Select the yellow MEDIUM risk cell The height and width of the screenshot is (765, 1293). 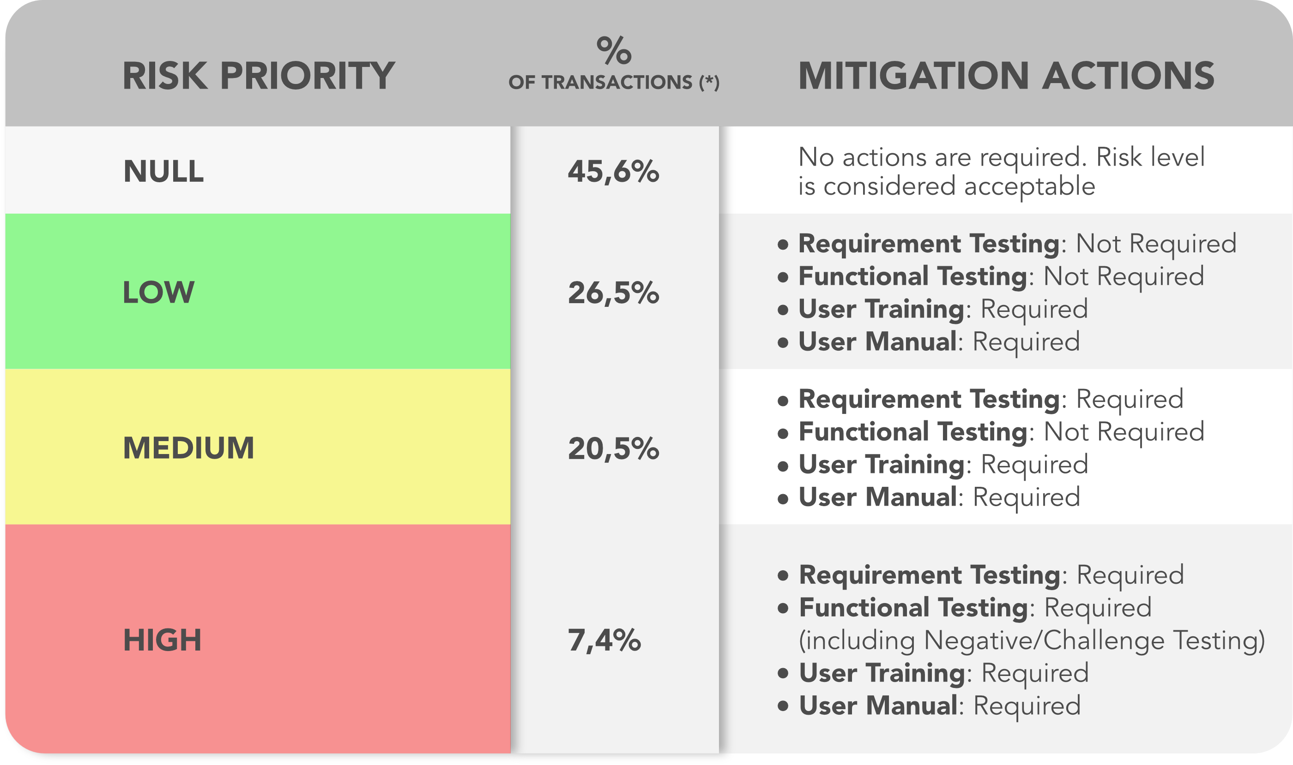pyautogui.click(x=258, y=447)
